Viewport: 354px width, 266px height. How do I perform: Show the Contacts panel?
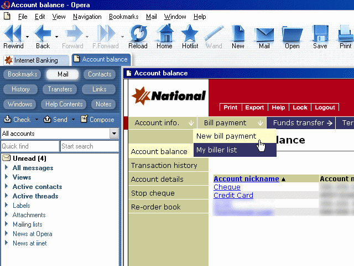click(100, 74)
